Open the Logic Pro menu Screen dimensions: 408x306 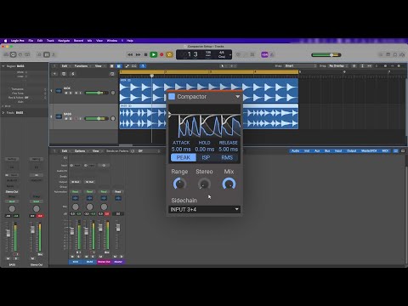coord(17,41)
